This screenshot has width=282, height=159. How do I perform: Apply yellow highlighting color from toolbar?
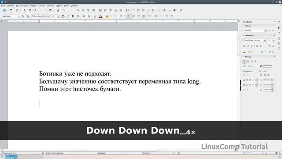107,16
